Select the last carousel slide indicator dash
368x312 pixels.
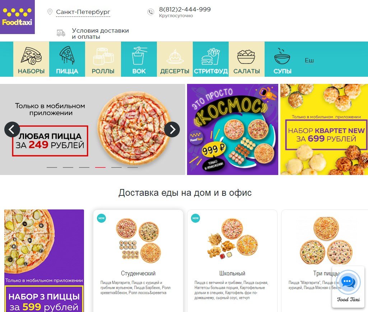click(132, 167)
